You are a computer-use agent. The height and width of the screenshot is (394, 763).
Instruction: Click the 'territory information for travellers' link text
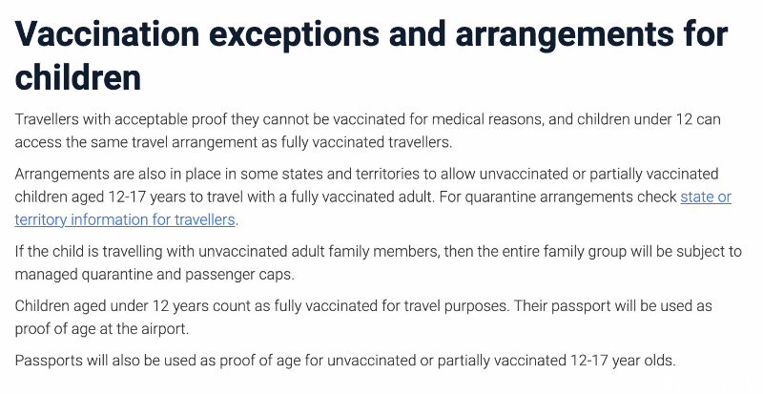[x=125, y=219]
